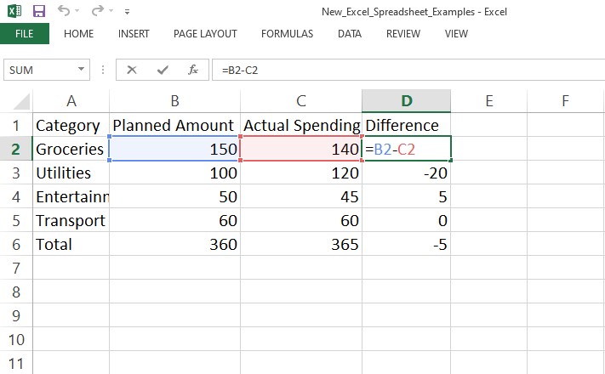Open the DATA ribbon tab
The height and width of the screenshot is (374, 605).
349,34
